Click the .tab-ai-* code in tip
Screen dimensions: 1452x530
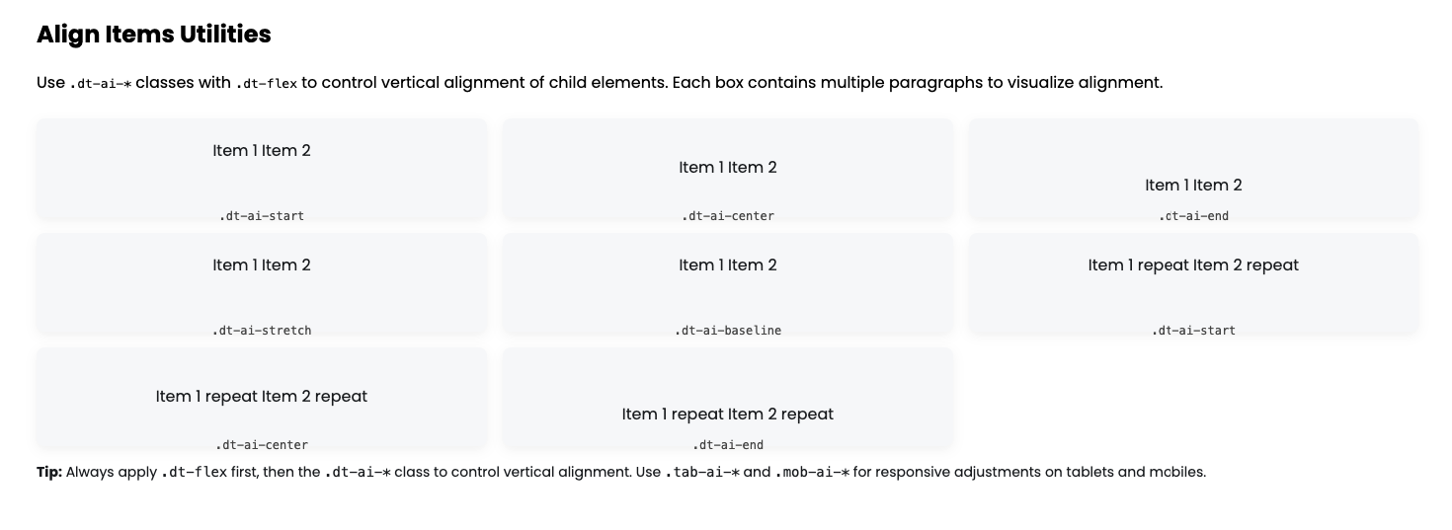702,472
